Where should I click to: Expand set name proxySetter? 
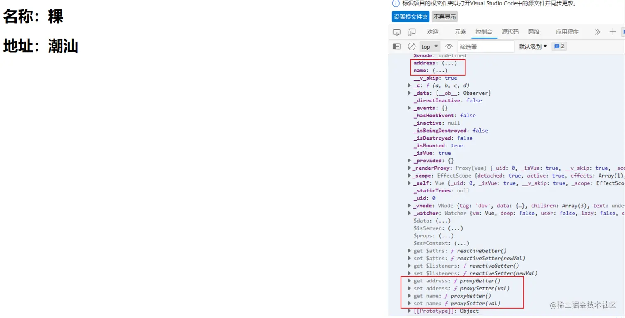point(410,303)
